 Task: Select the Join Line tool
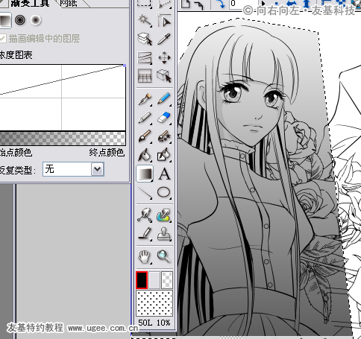click(164, 155)
